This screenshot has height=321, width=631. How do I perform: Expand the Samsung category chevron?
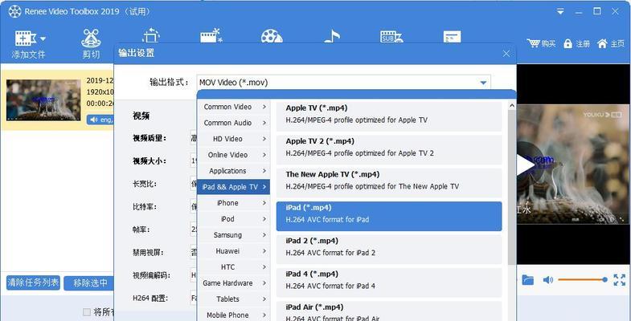[264, 235]
